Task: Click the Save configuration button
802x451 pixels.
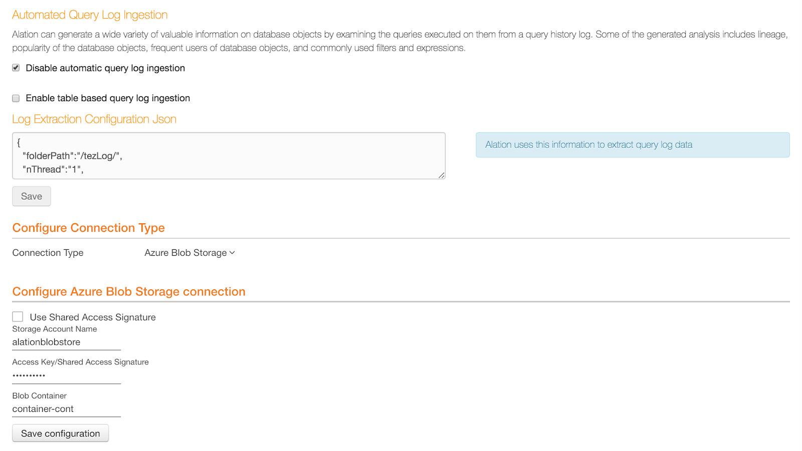Action: [61, 433]
